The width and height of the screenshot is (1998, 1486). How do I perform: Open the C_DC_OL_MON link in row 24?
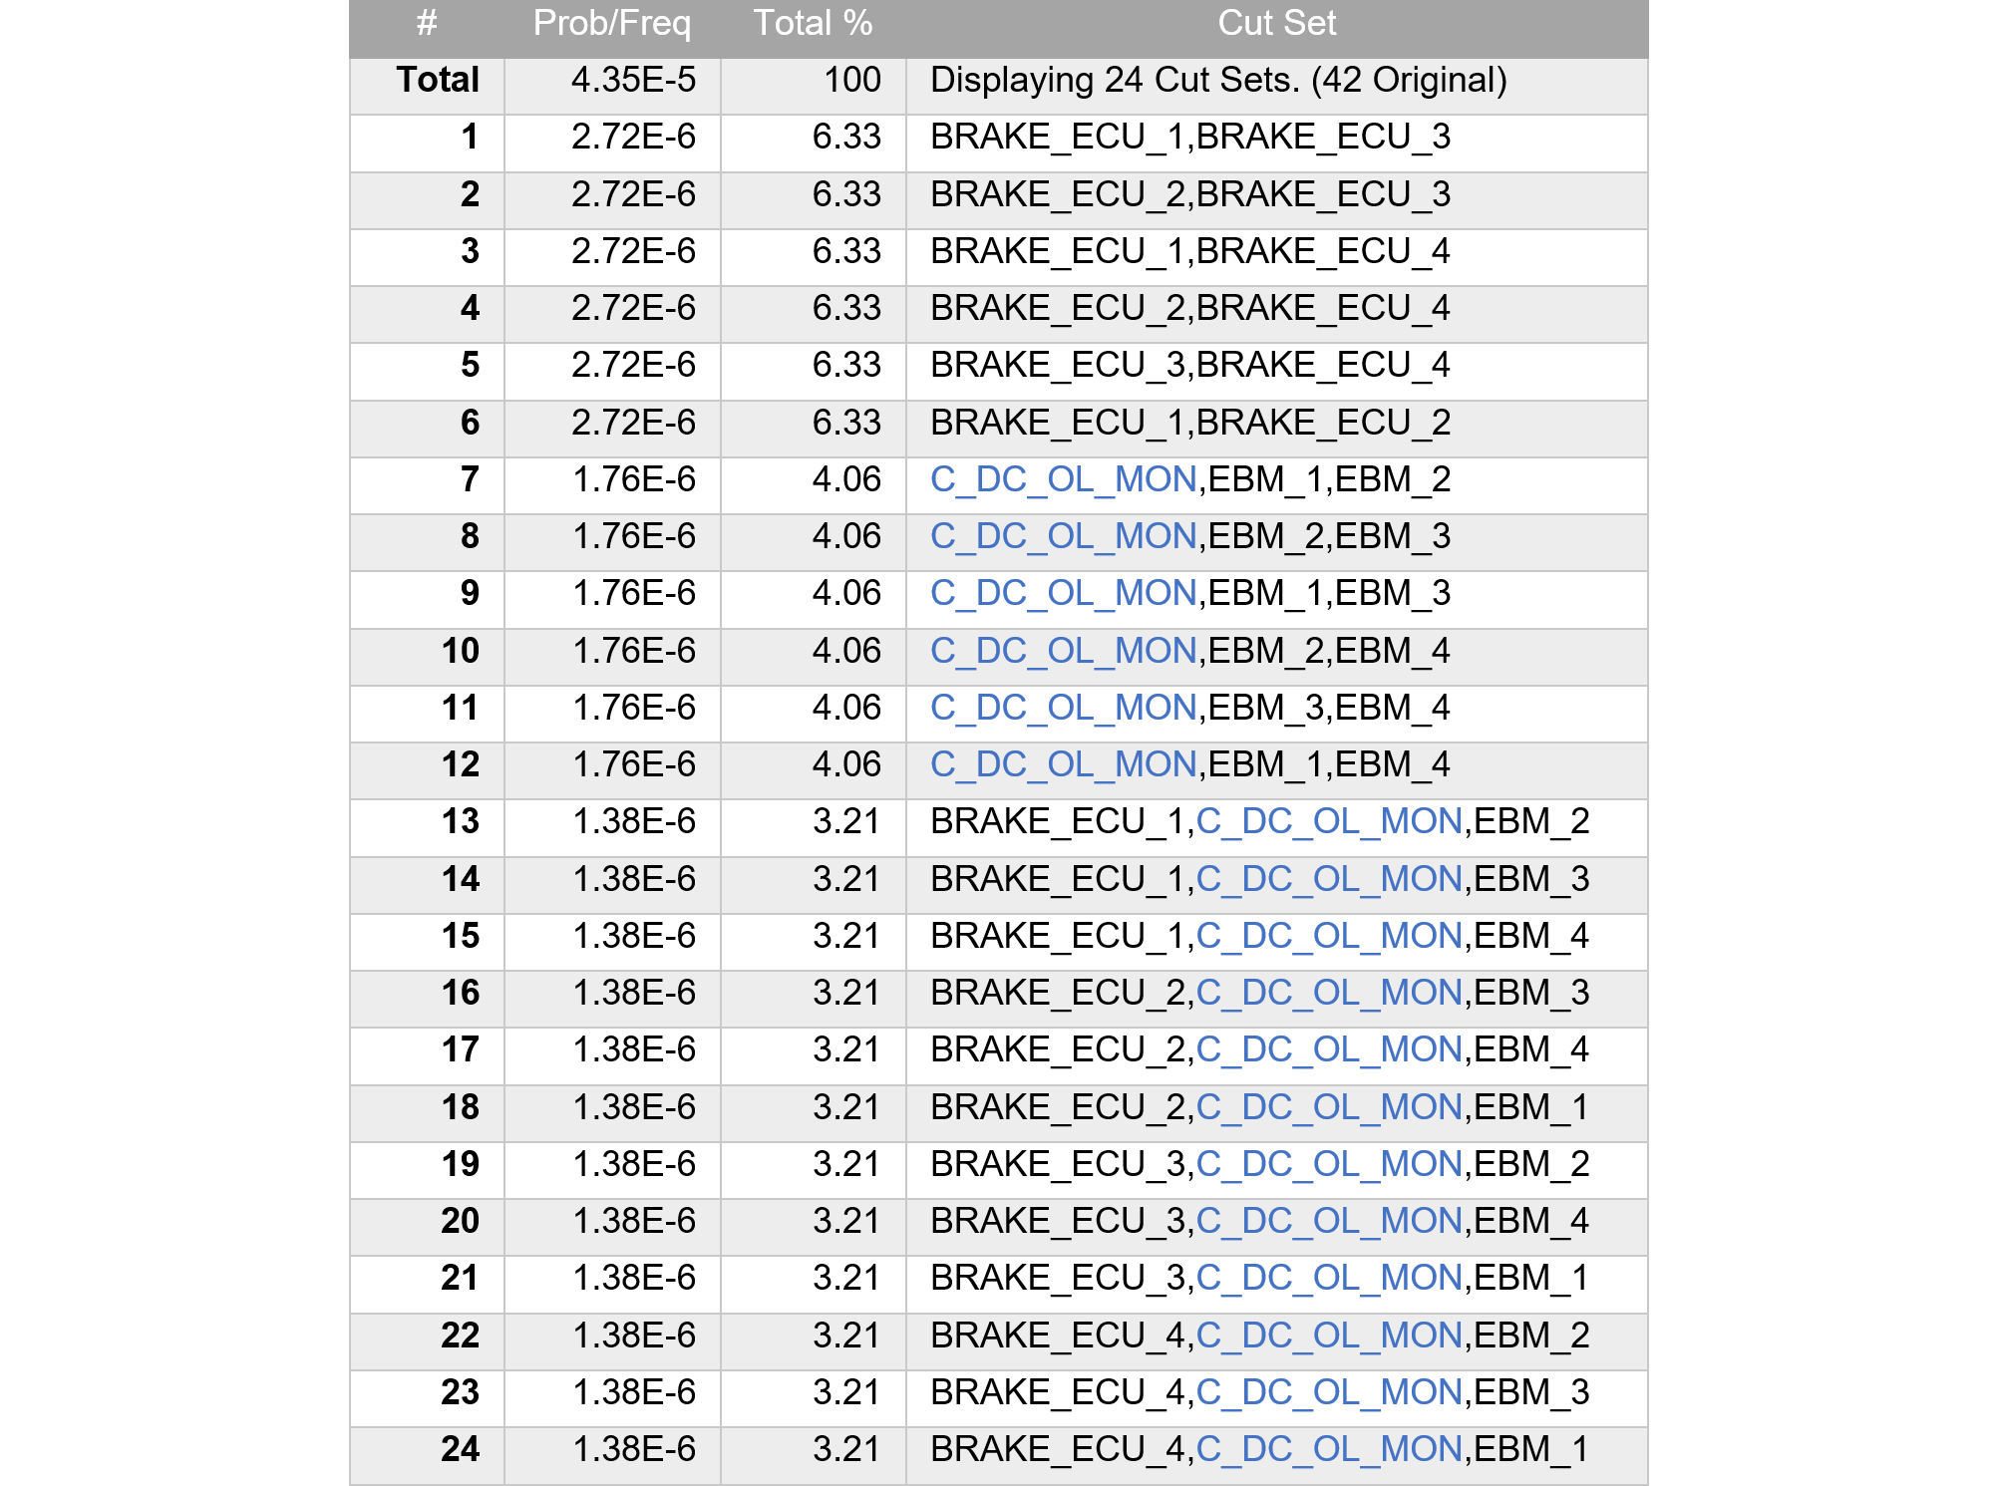pos(1329,1449)
